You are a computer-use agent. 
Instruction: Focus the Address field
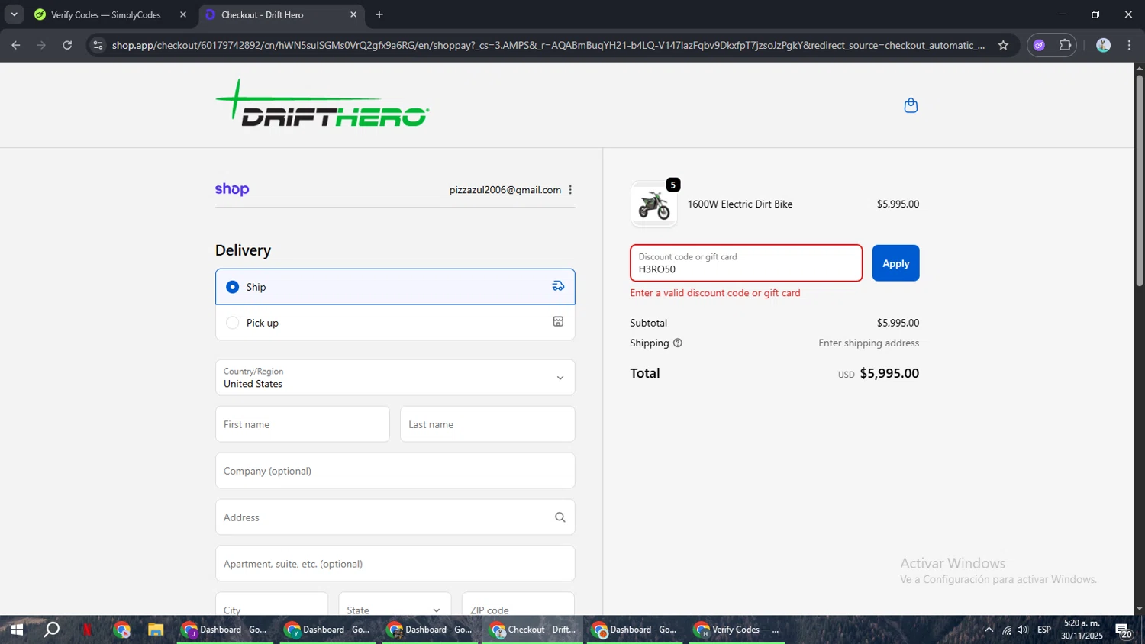[x=395, y=517]
